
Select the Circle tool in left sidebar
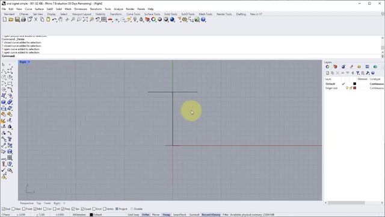(x=4, y=77)
